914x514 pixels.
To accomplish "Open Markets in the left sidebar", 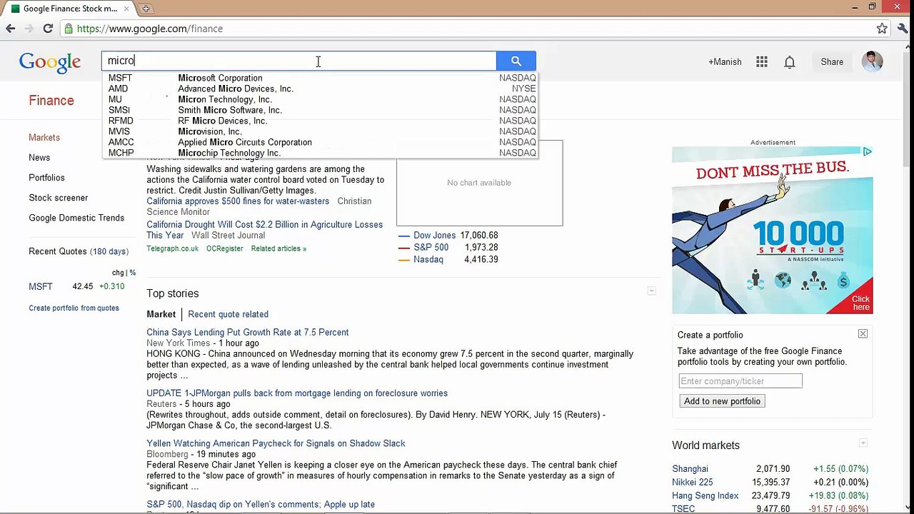I will (44, 137).
